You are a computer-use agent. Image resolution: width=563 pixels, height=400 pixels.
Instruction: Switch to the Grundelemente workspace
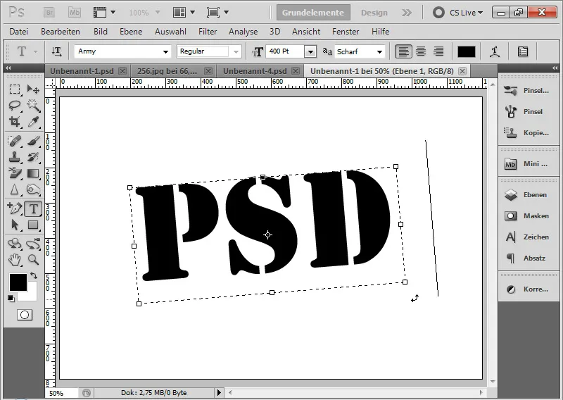tap(313, 13)
